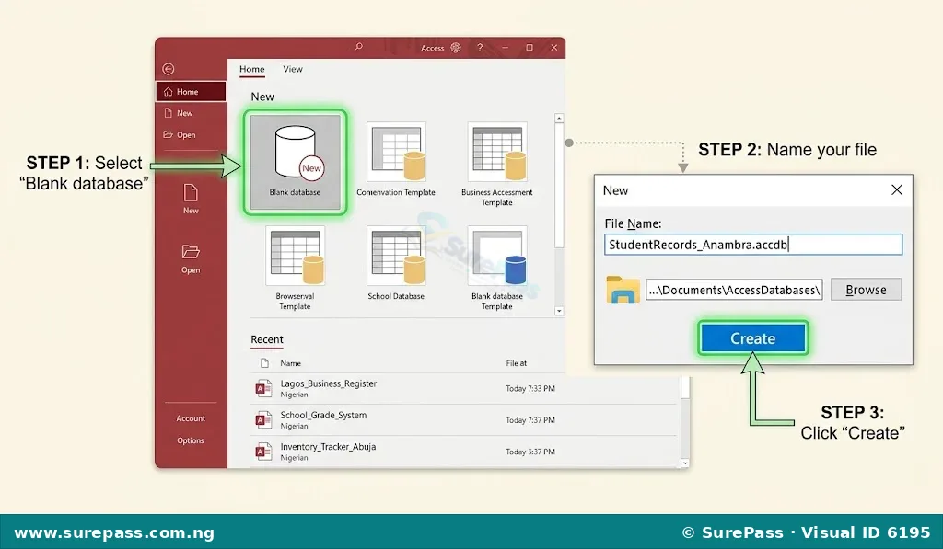This screenshot has height=549, width=943.
Task: Select small Open item in sidebar list
Action: [x=180, y=134]
